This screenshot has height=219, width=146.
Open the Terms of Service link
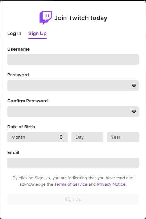pos(71,184)
